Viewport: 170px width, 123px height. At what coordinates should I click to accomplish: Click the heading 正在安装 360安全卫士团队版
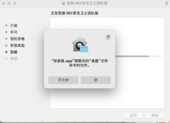[x=75, y=13]
